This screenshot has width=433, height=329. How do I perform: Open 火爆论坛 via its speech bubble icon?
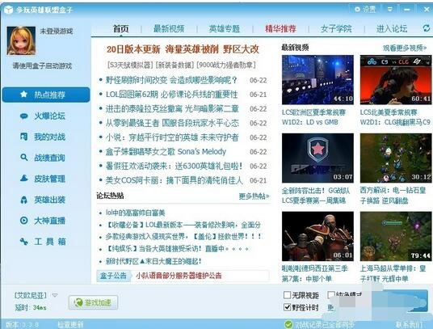(24, 116)
